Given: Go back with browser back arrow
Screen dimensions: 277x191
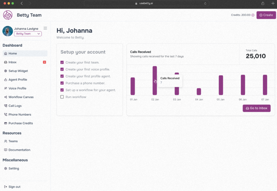Looking at the screenshot, I should [x=22, y=3].
